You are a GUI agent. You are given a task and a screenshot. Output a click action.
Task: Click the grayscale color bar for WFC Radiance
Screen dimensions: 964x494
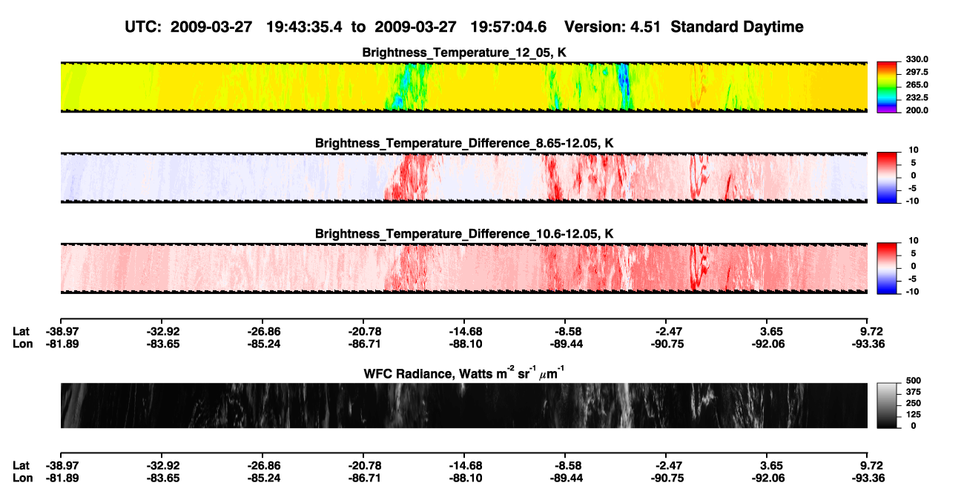point(888,405)
